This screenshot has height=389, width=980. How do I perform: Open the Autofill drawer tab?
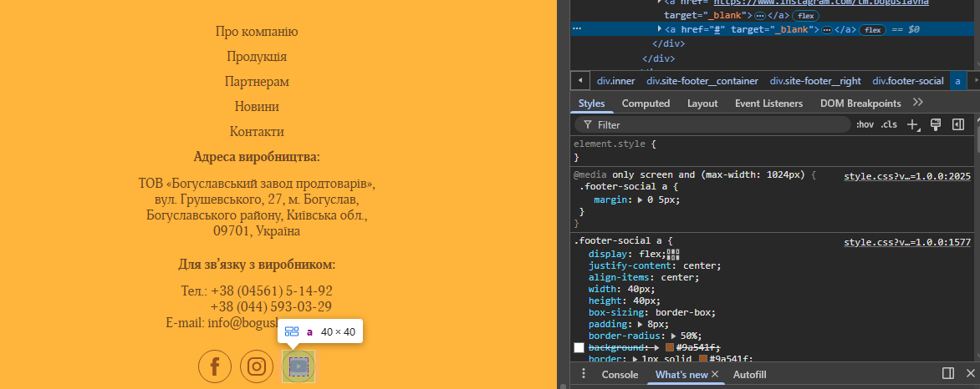[749, 375]
